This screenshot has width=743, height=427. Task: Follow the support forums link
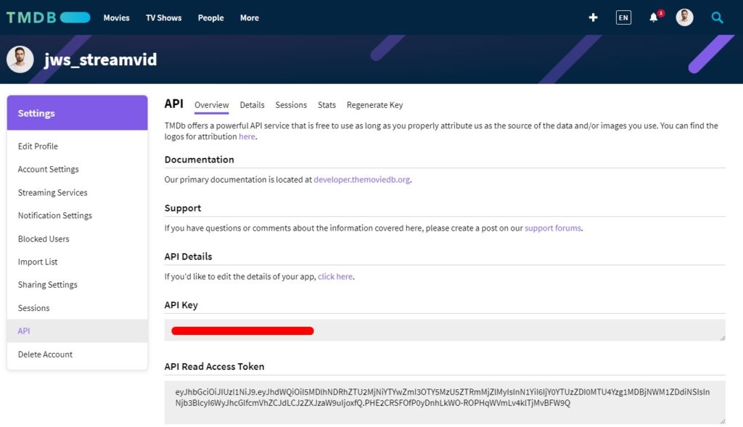click(x=552, y=228)
